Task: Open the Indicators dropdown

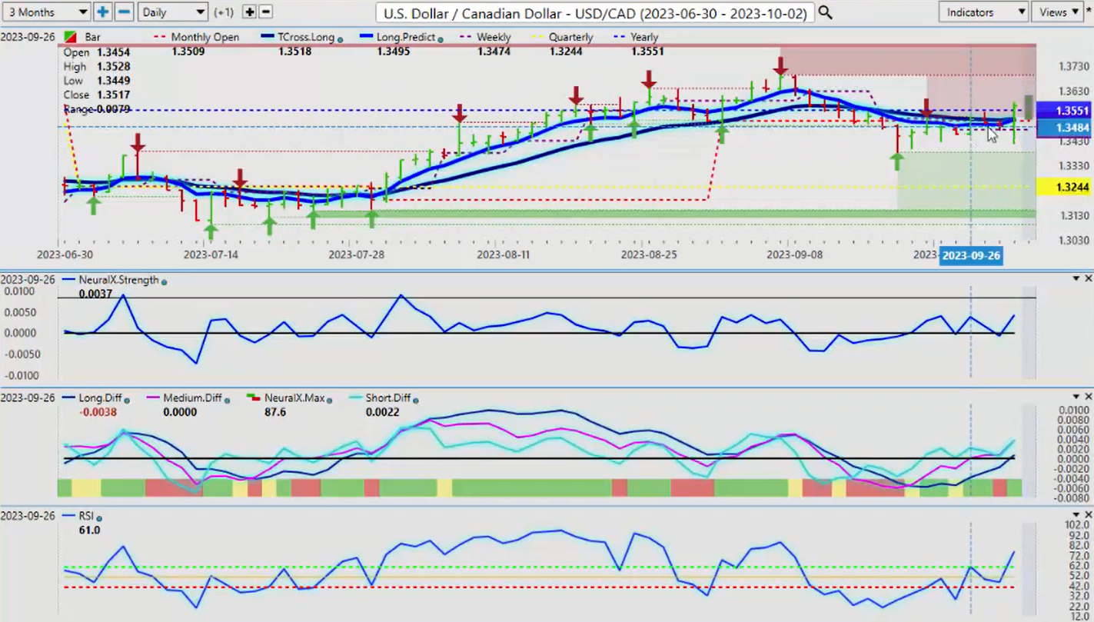Action: point(984,12)
